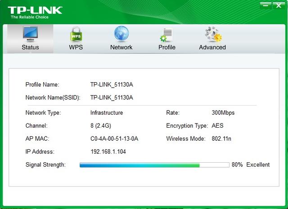Click the AES encryption type value
The image size is (288, 209).
(217, 125)
